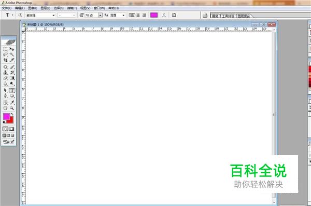
Task: Open the 图像(I) menu
Action: pos(33,8)
